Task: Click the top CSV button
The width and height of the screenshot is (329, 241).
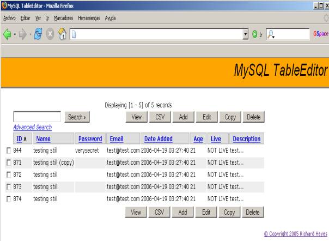Action: click(160, 117)
